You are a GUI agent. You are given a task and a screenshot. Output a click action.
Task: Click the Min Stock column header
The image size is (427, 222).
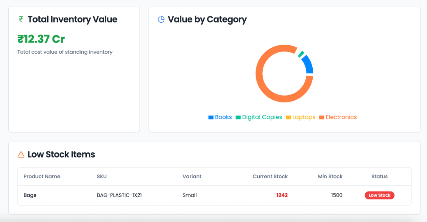pos(330,177)
